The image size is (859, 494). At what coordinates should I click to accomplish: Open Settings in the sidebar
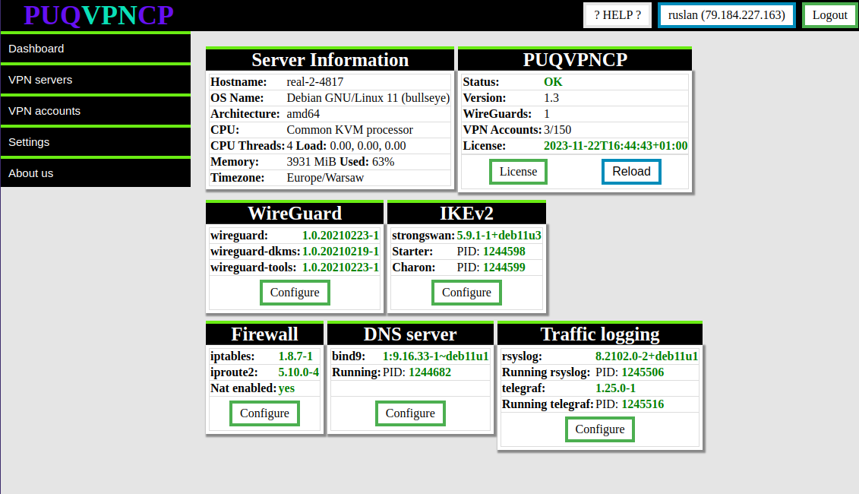click(x=96, y=143)
